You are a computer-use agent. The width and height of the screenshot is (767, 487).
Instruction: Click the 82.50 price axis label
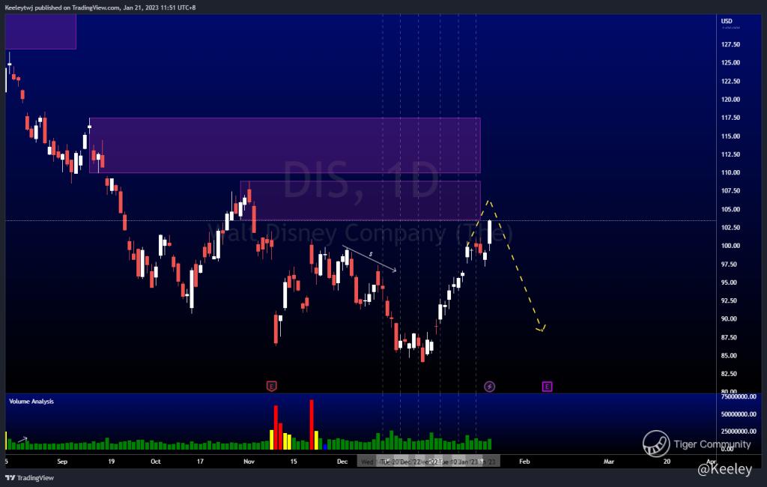coord(729,373)
